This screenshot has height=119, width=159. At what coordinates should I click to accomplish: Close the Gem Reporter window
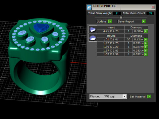click(x=153, y=7)
